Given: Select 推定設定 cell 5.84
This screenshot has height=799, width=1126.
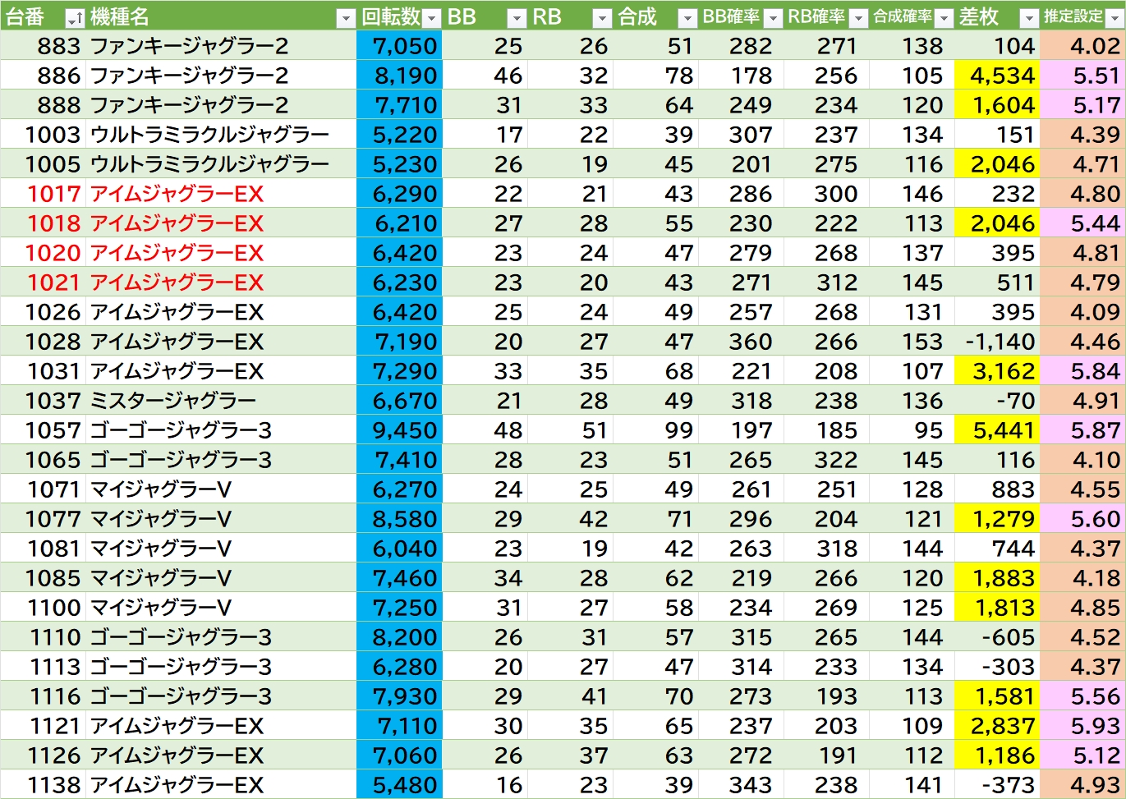Looking at the screenshot, I should tap(1082, 371).
